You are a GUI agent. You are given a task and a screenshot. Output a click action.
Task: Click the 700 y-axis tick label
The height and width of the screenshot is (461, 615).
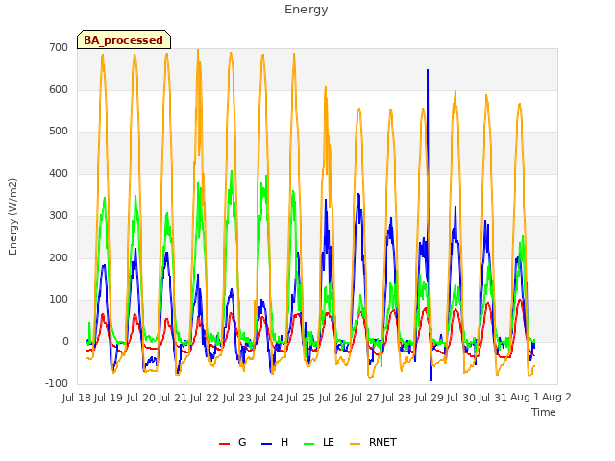59,48
